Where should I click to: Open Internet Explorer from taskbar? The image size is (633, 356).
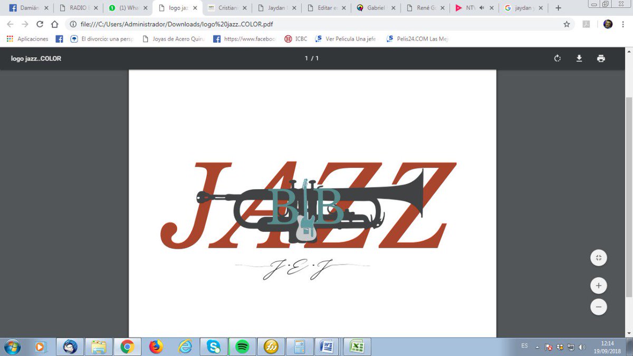185,347
